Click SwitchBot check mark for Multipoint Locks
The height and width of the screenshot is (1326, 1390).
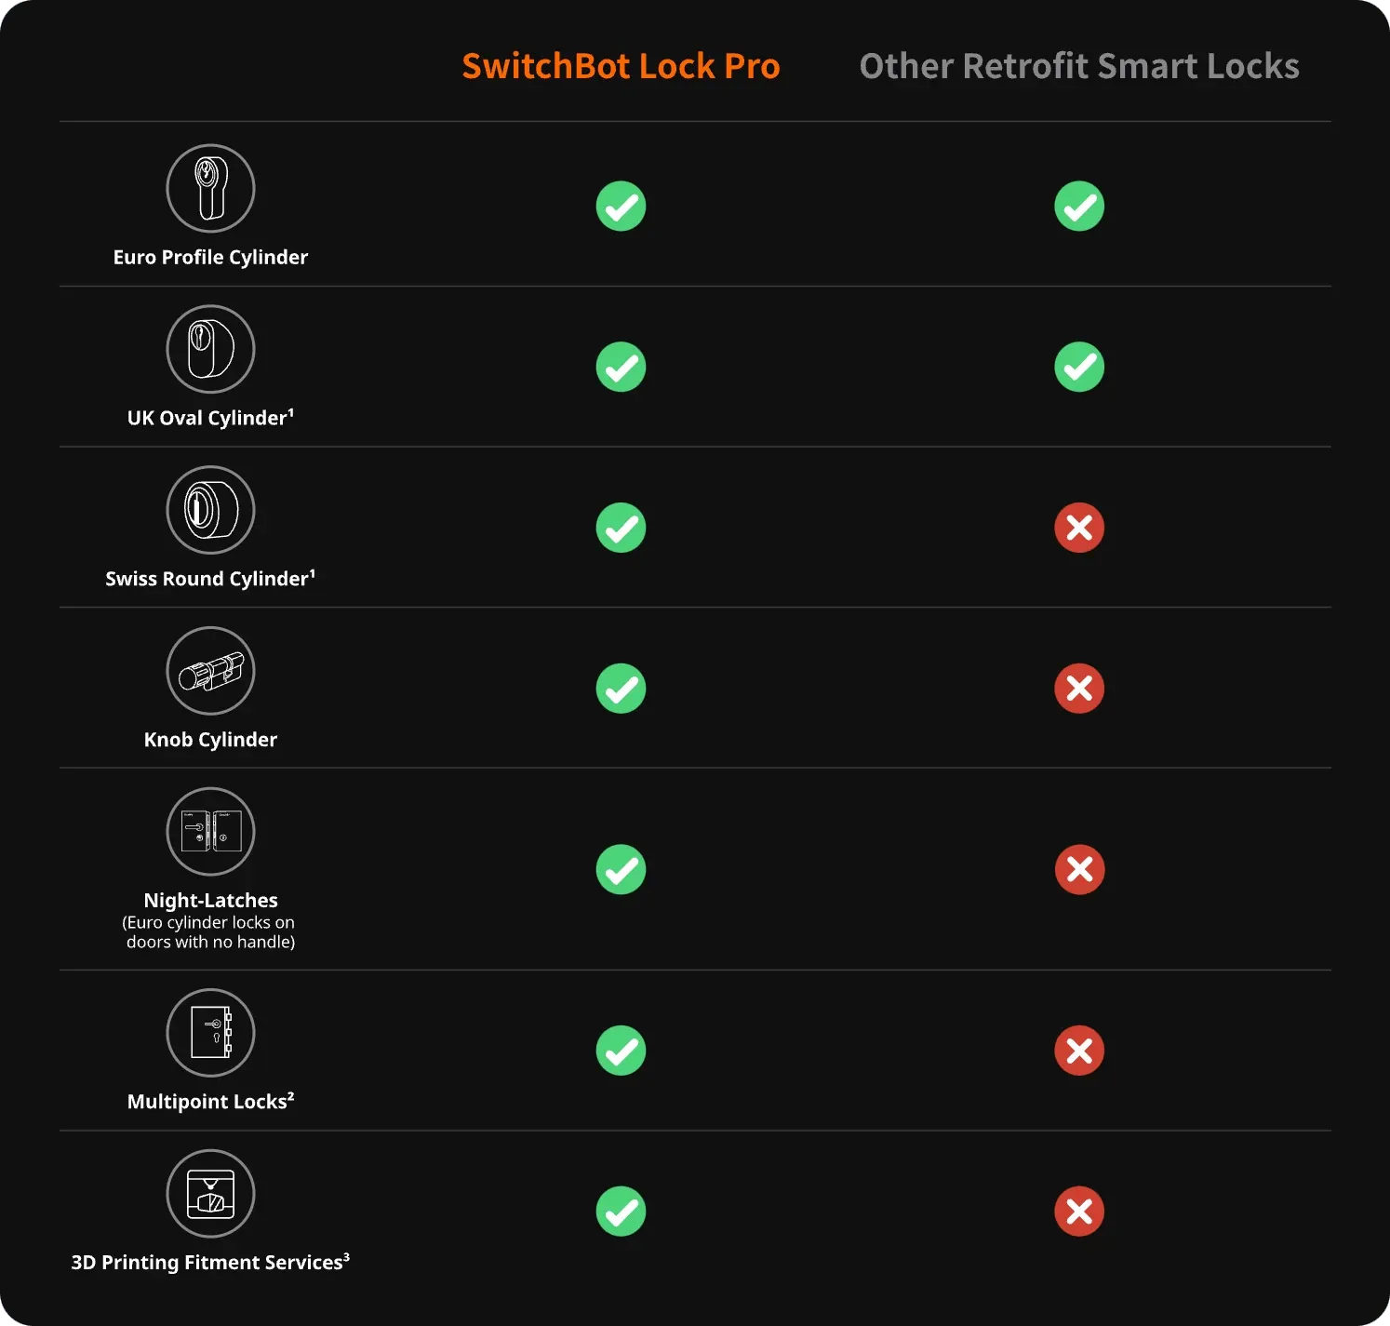point(621,1051)
